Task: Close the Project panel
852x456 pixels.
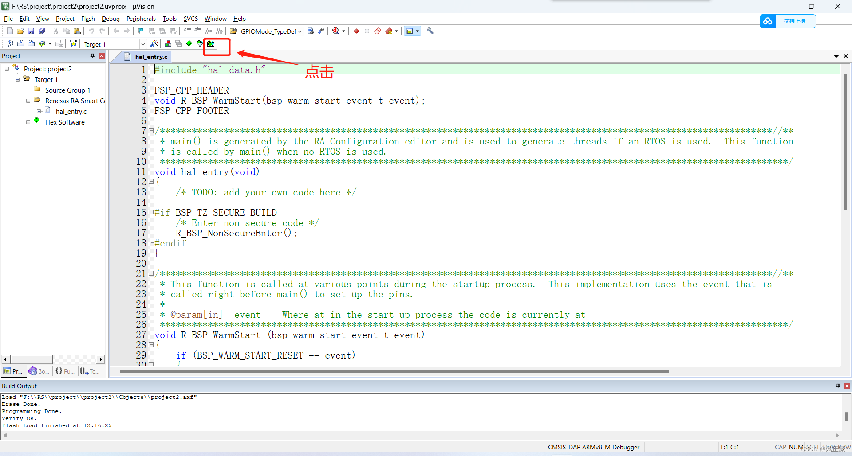Action: [x=102, y=56]
